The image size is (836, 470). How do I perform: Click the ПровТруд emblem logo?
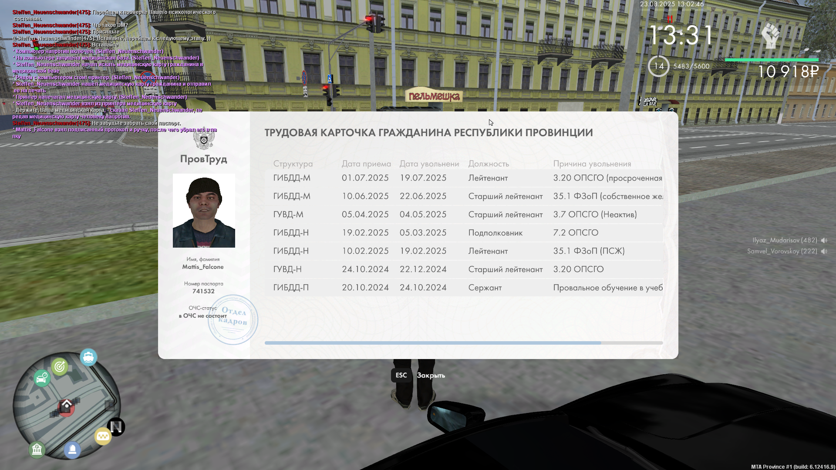(x=203, y=140)
